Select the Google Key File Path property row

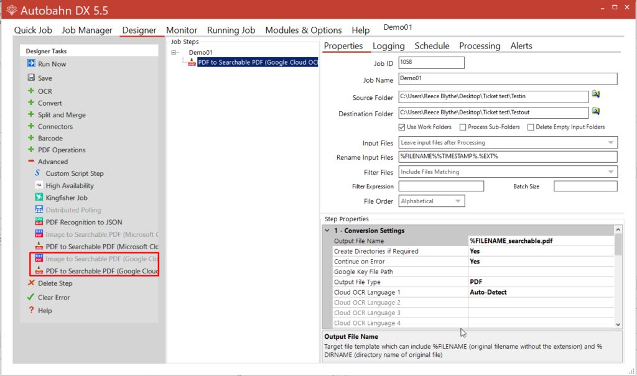coord(473,272)
